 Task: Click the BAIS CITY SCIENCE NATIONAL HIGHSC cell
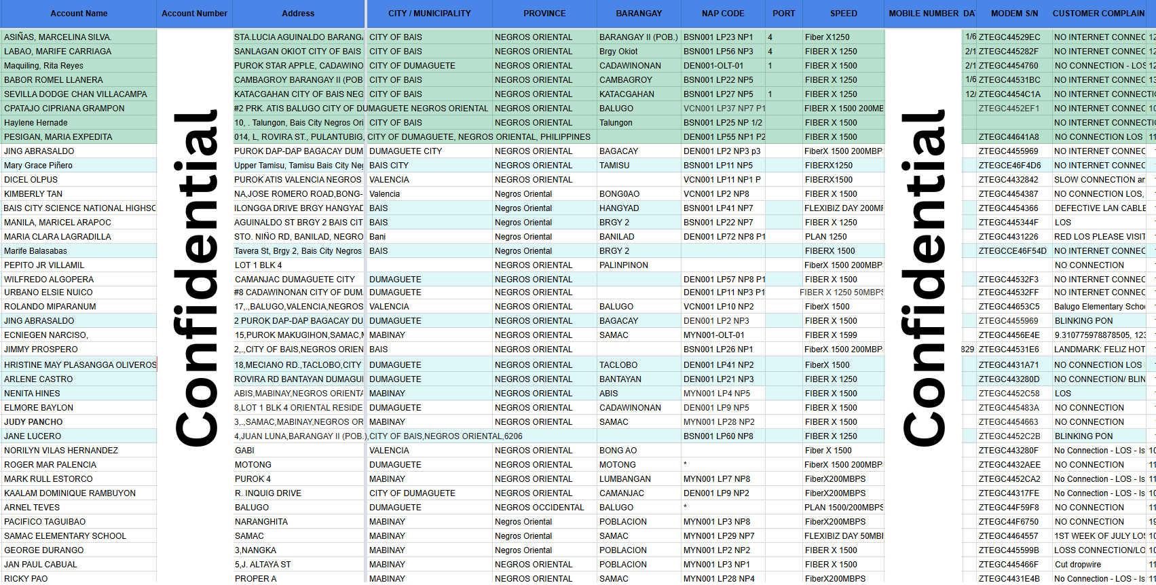click(79, 208)
